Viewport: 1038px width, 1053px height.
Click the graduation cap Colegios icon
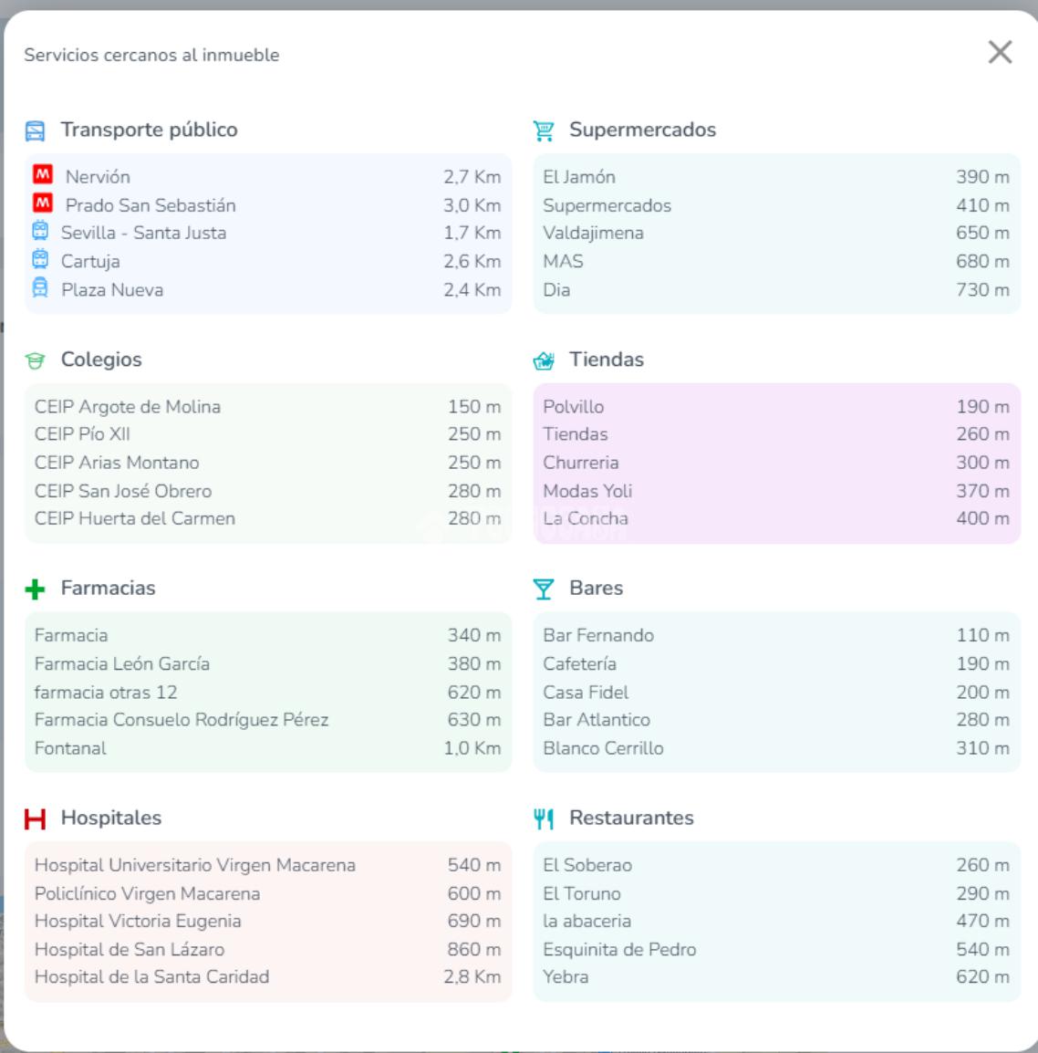35,360
